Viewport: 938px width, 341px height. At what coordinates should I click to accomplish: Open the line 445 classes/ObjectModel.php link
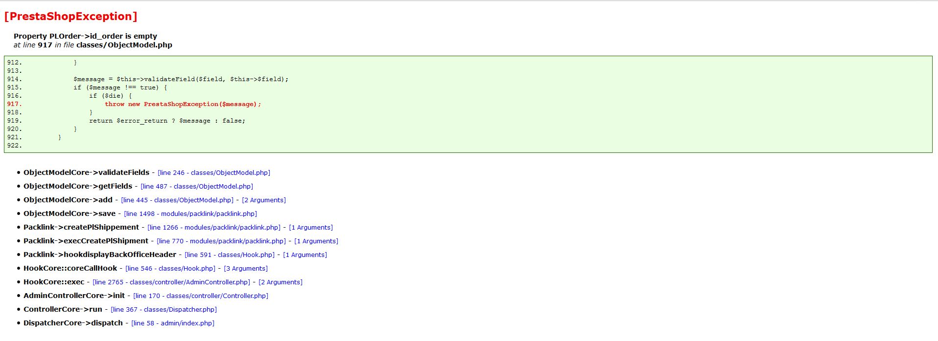click(177, 200)
